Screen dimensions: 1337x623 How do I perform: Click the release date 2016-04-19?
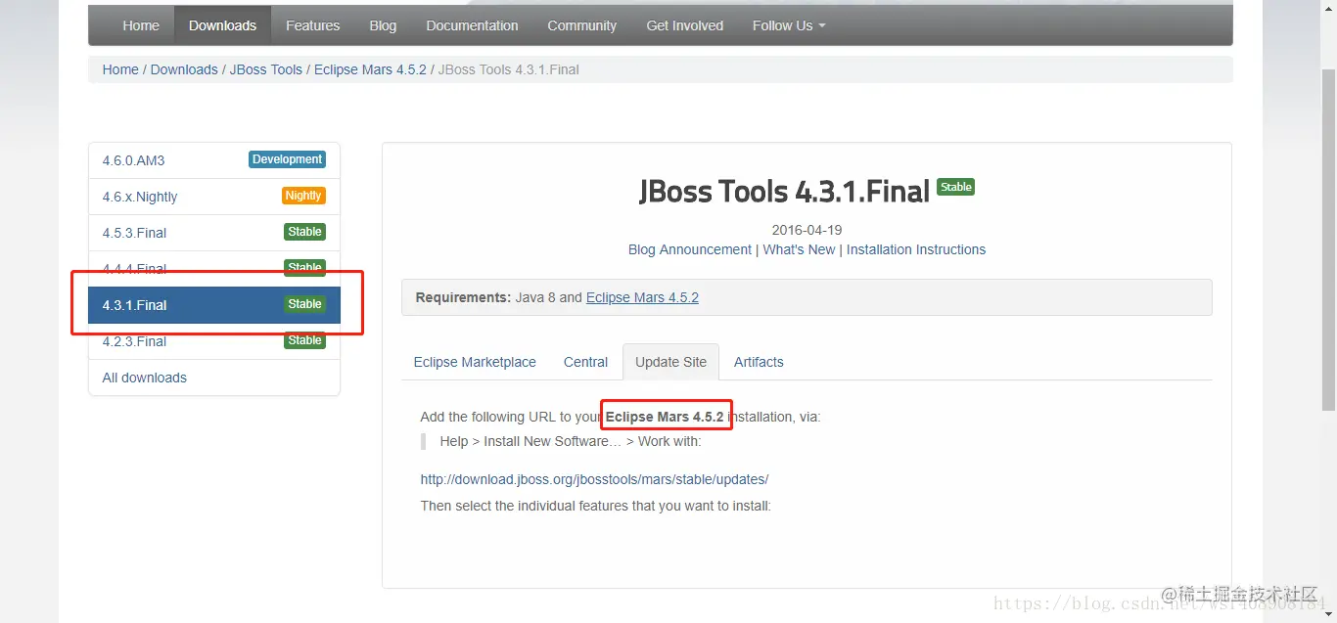[x=807, y=230]
